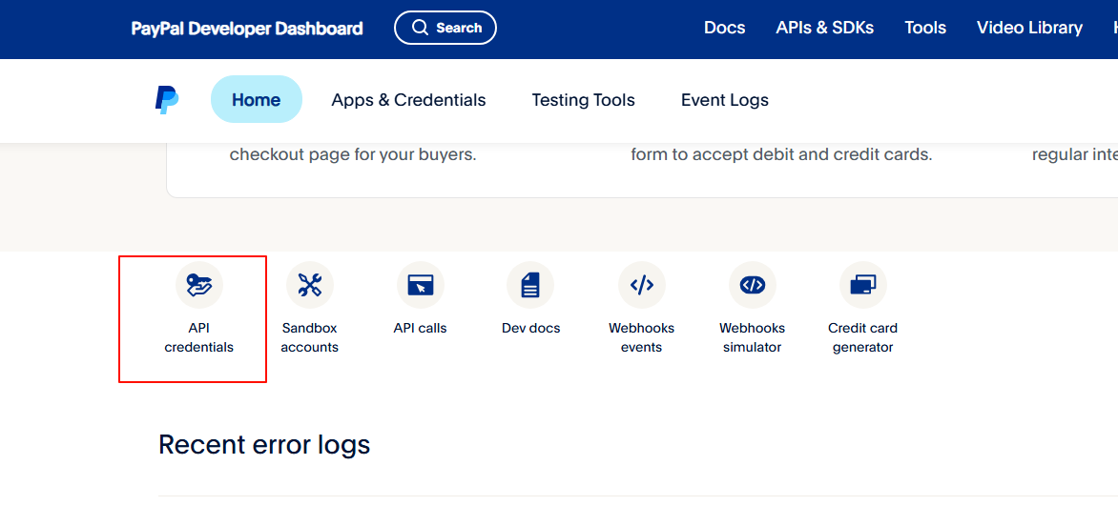
Task: Open the Webhooks events code icon
Action: tap(642, 285)
